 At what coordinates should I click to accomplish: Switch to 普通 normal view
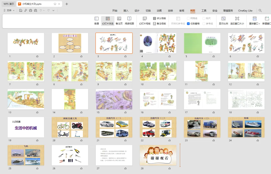click(x=96, y=20)
